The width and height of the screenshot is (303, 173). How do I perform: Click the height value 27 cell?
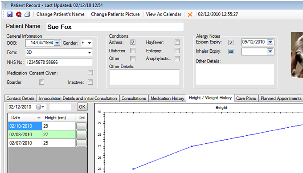tap(59, 134)
